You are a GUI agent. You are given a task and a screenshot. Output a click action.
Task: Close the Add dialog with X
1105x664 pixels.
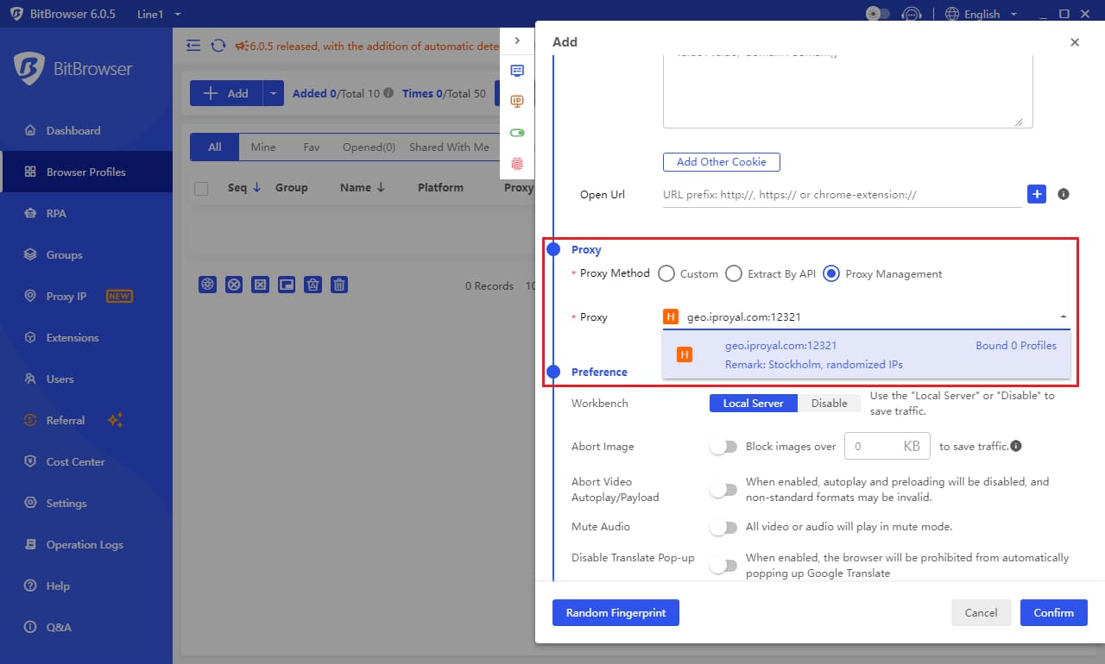point(1075,42)
